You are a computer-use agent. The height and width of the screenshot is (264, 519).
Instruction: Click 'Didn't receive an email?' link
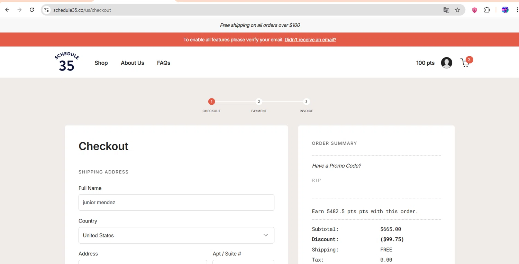310,40
